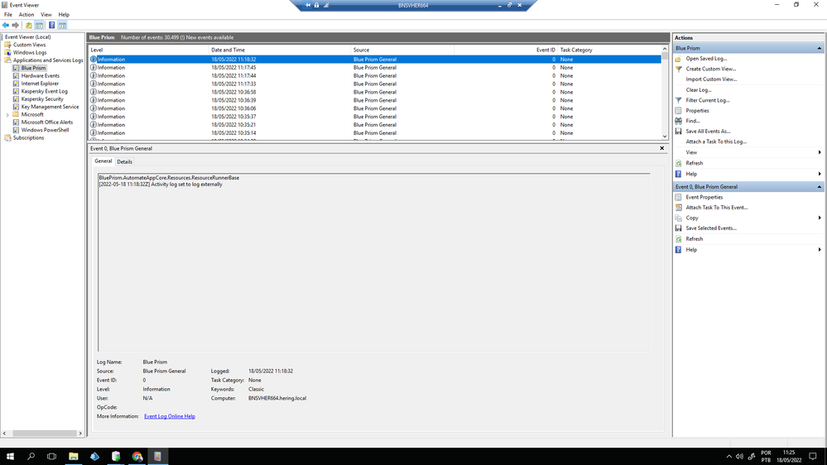This screenshot has height=465, width=827.
Task: Open the Help menu in menu bar
Action: [64, 15]
